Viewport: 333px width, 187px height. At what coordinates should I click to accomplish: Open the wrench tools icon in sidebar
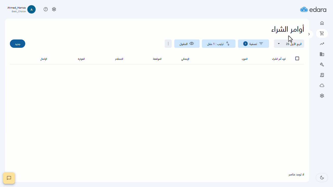[x=322, y=65]
